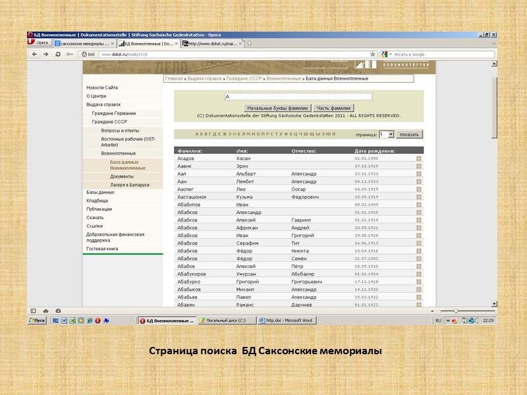
Task: Launch Excel from the quick launch icon
Action: tap(72, 321)
